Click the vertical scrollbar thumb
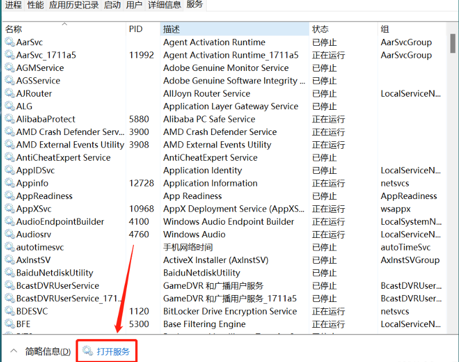The height and width of the screenshot is (362, 459). (x=453, y=43)
